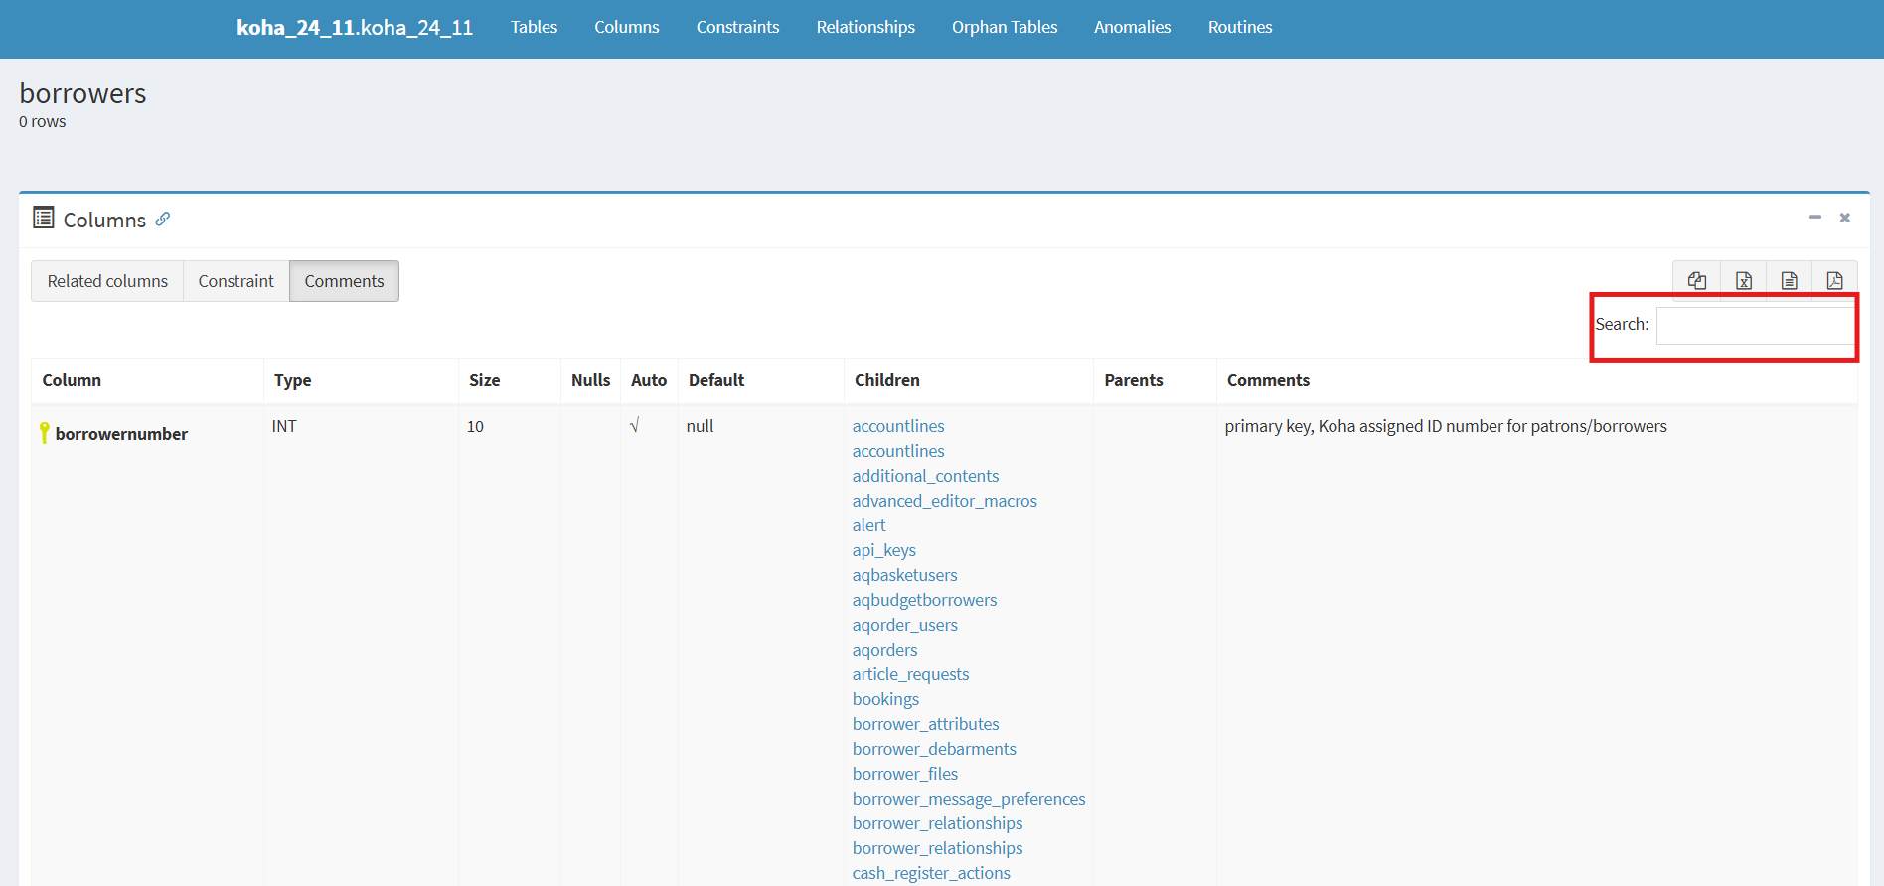
Task: Go to Constraints in the top navbar
Action: click(x=738, y=27)
